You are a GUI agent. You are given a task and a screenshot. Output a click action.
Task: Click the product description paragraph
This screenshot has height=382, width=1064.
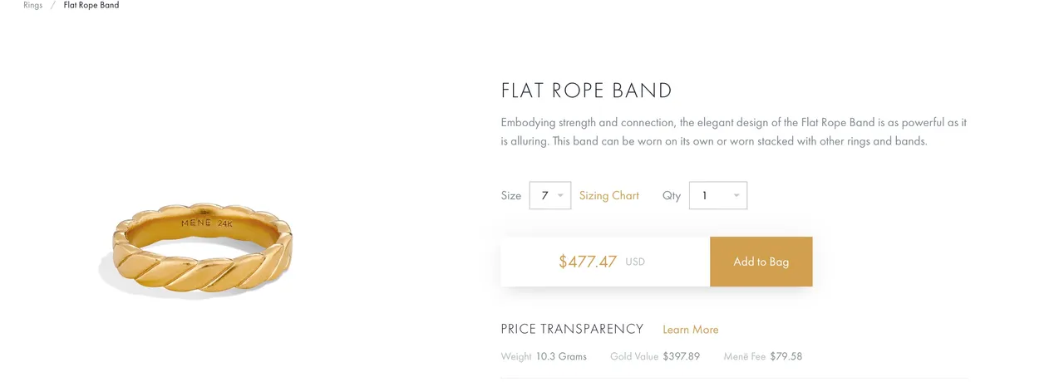pyautogui.click(x=734, y=132)
